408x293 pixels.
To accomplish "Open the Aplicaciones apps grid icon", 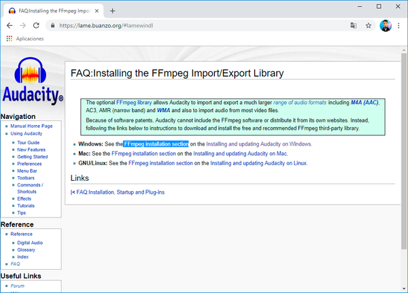I will tap(10, 39).
